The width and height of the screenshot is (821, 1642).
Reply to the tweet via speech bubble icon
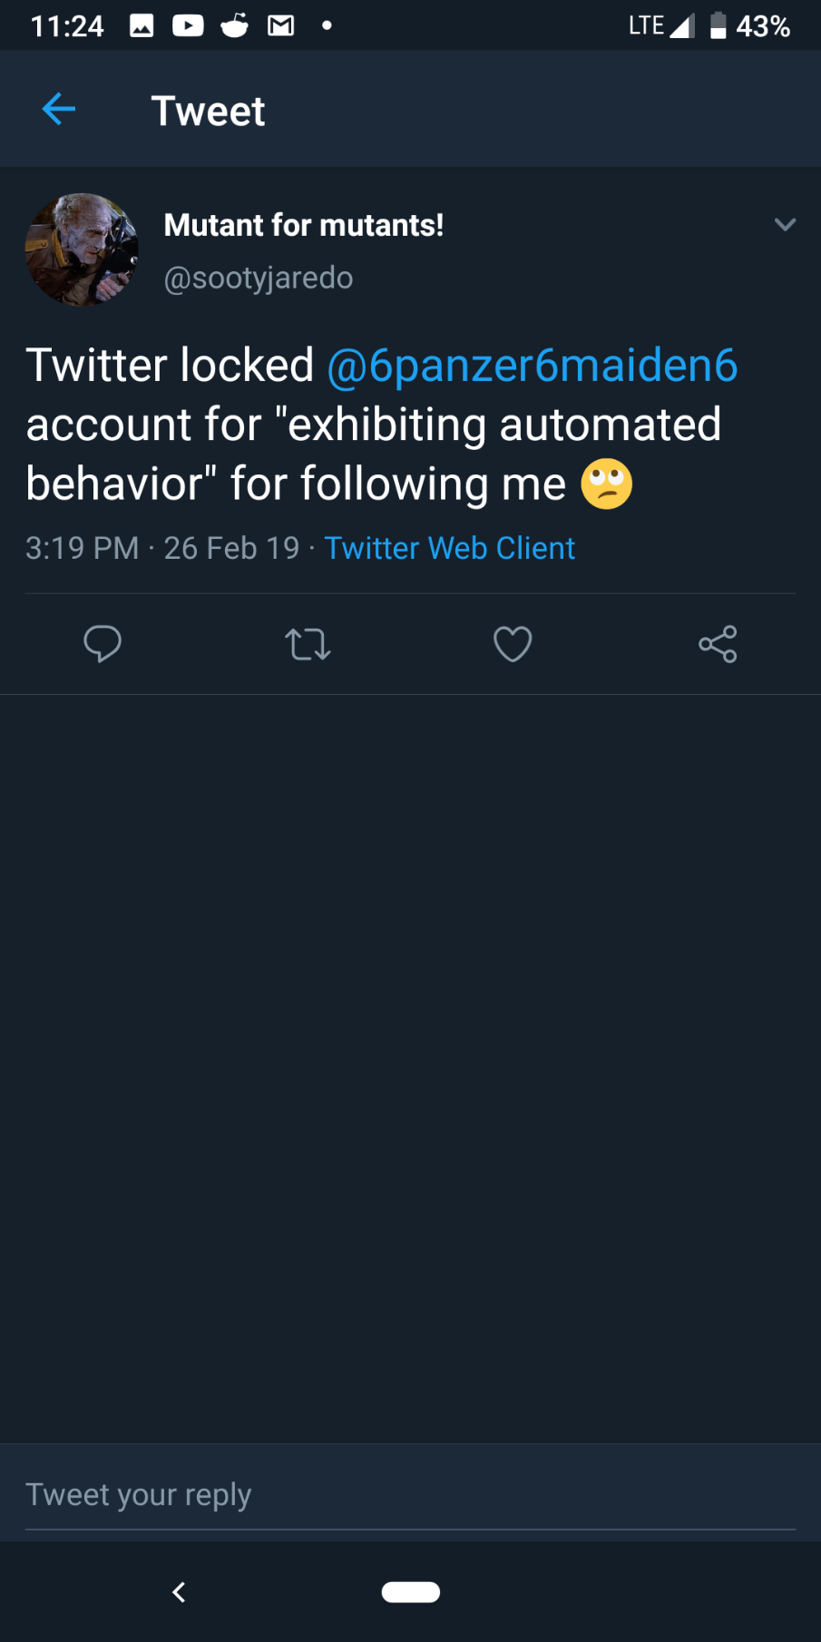pos(103,644)
